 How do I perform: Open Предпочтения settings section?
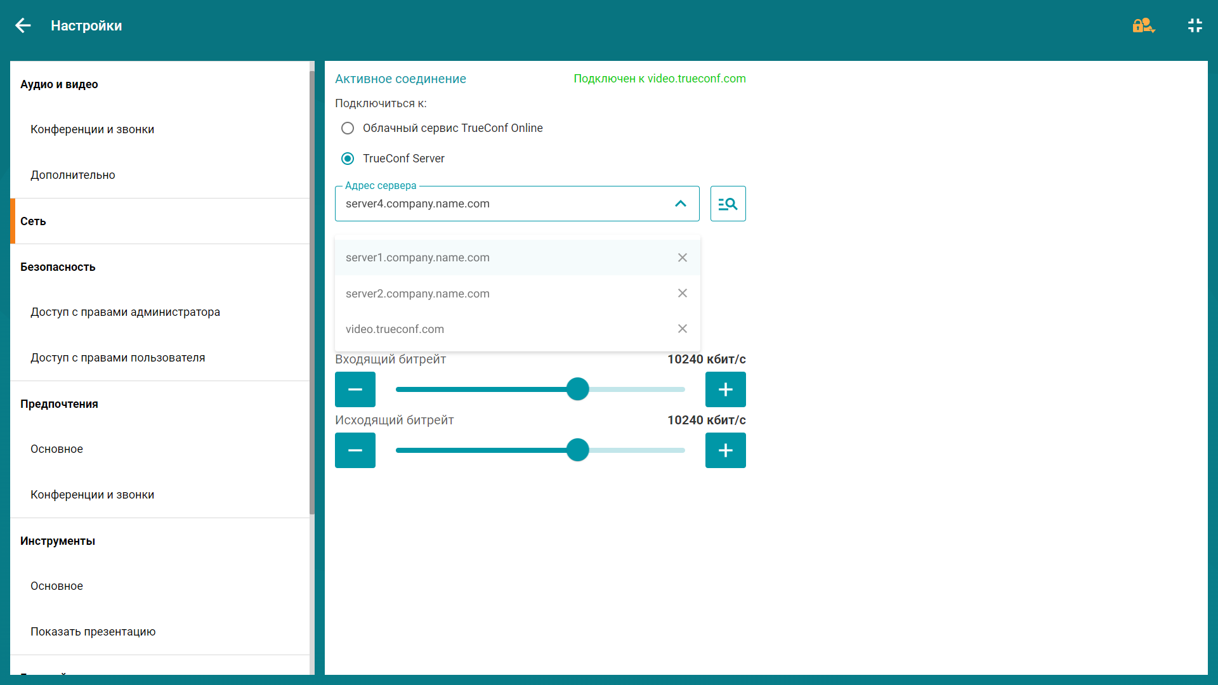(x=160, y=404)
